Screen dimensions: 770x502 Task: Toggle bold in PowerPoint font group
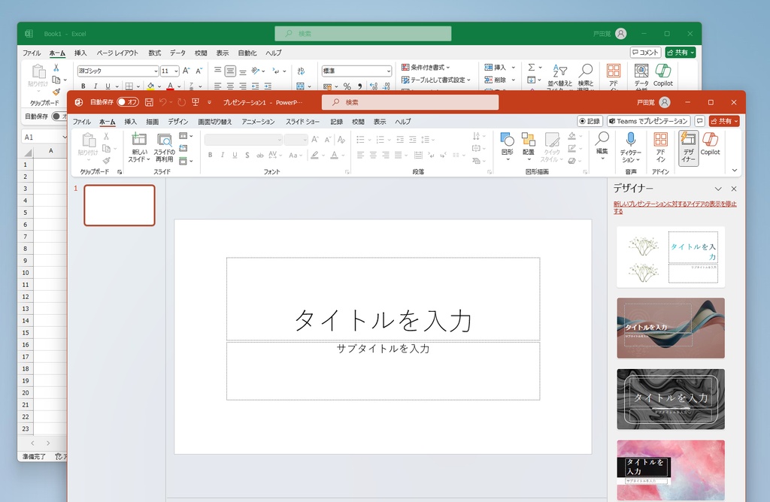[211, 155]
